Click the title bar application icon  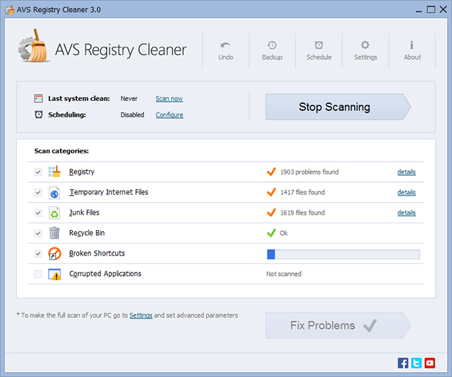pos(9,10)
